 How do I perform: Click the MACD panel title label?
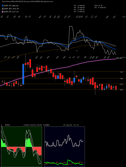click(7, 125)
